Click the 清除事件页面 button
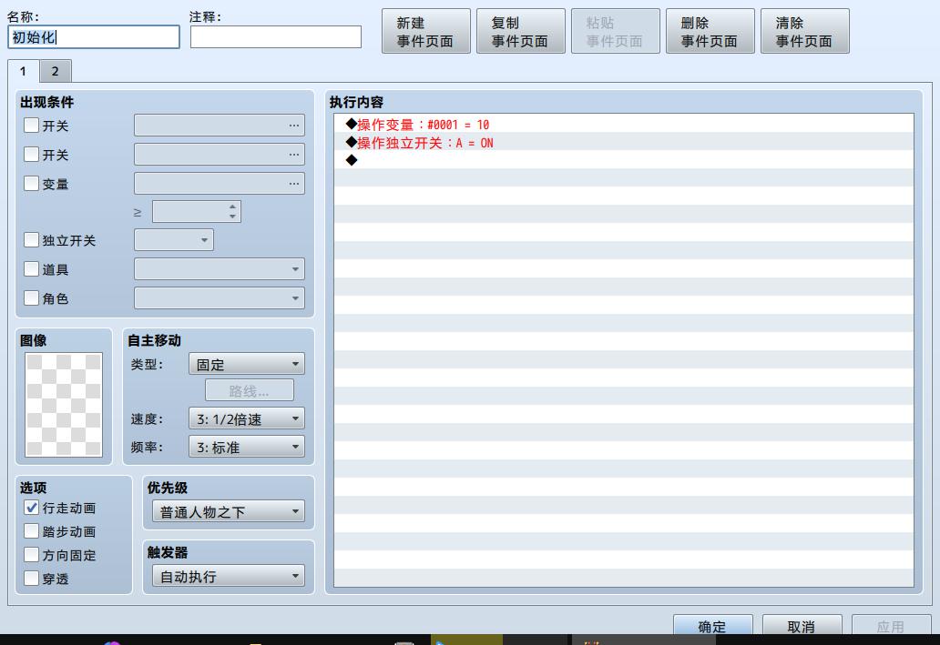Image resolution: width=940 pixels, height=645 pixels. point(805,31)
